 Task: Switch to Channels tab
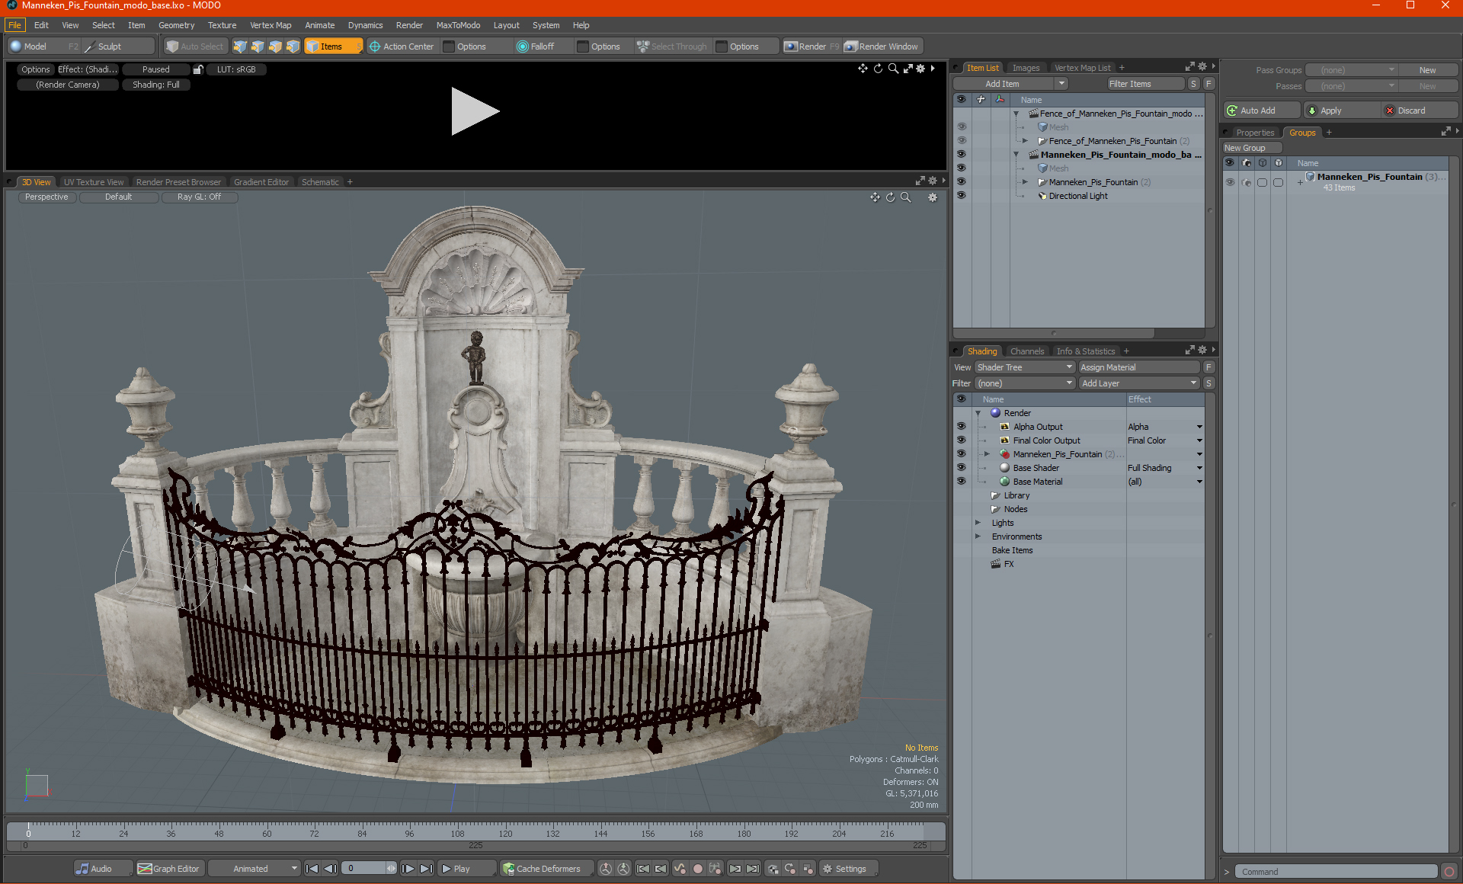click(x=1027, y=351)
